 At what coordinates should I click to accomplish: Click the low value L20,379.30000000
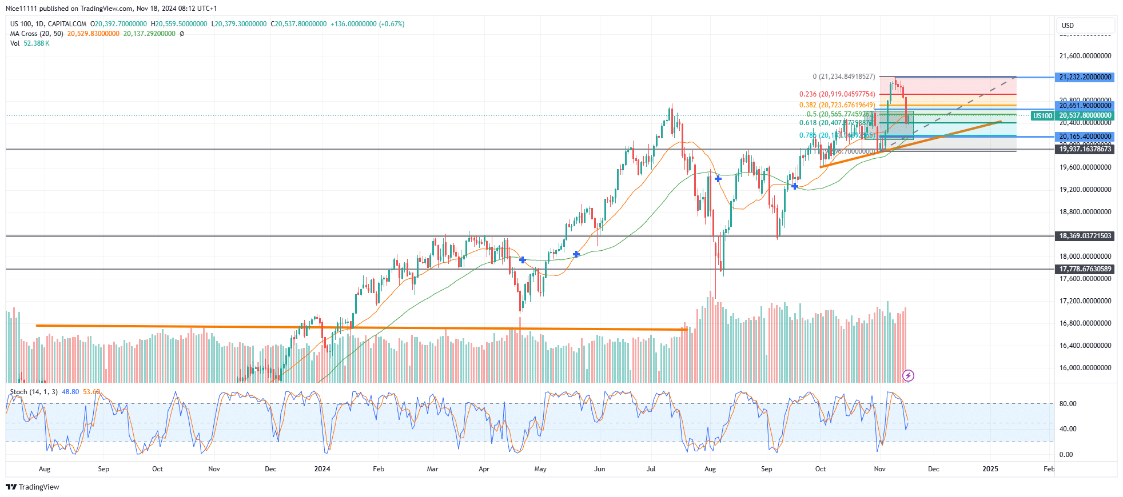[x=239, y=24]
